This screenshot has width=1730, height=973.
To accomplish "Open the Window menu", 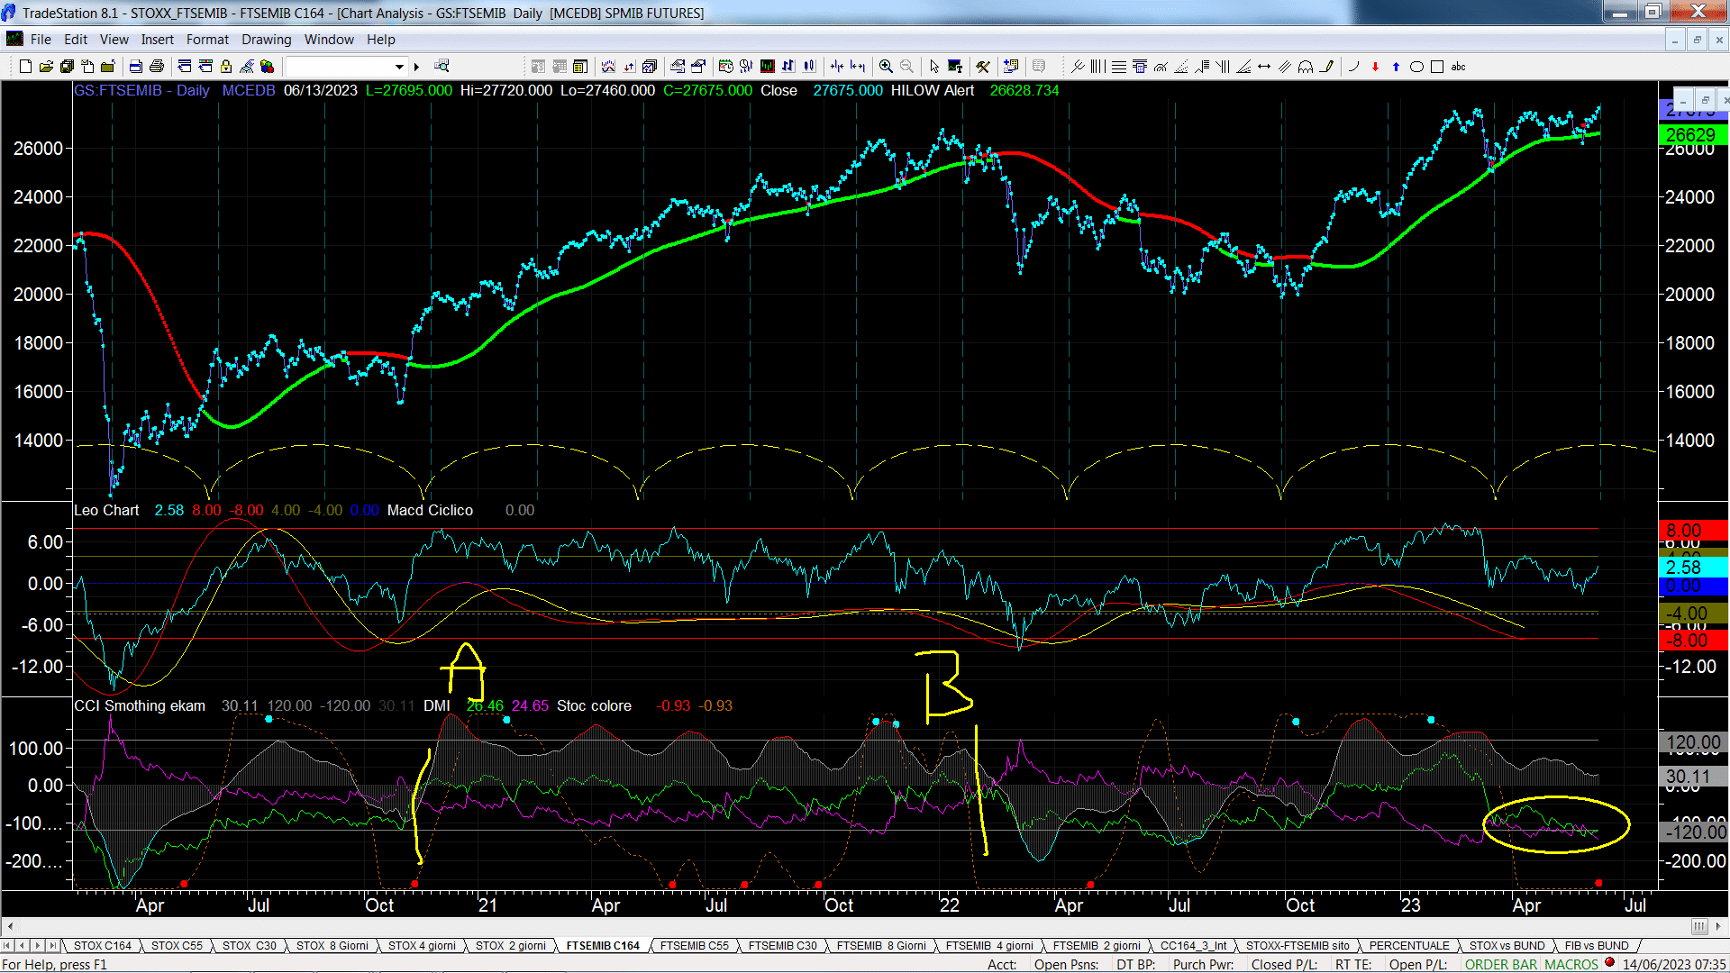I will pyautogui.click(x=329, y=40).
